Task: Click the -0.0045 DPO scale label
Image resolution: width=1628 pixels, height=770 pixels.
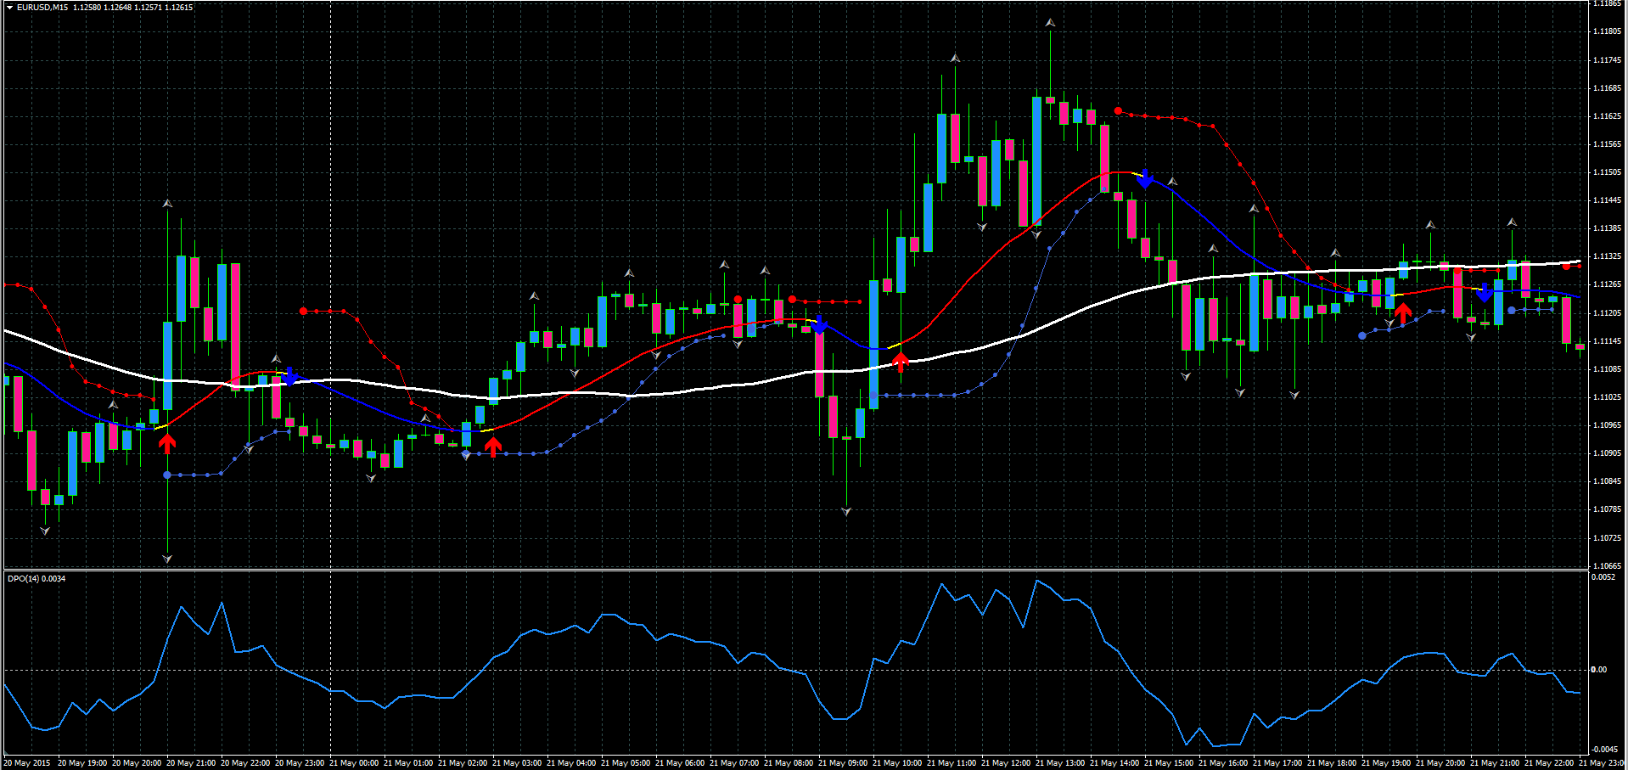Action: click(x=1604, y=750)
